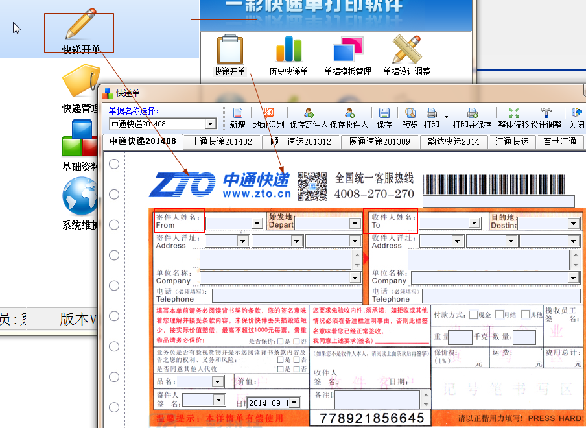
Task: Switch to 顺丰速运201312 tab
Action: pyautogui.click(x=301, y=141)
